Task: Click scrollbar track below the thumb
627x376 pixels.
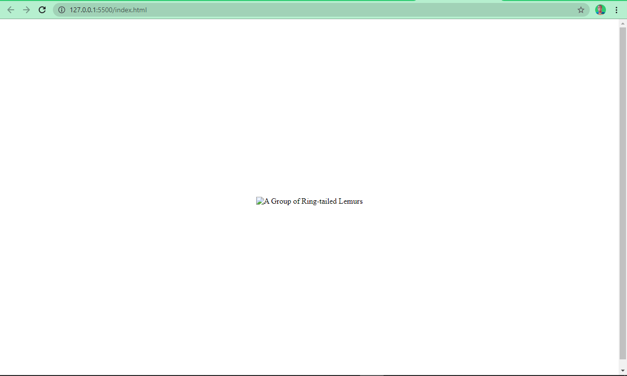Action: [x=623, y=362]
